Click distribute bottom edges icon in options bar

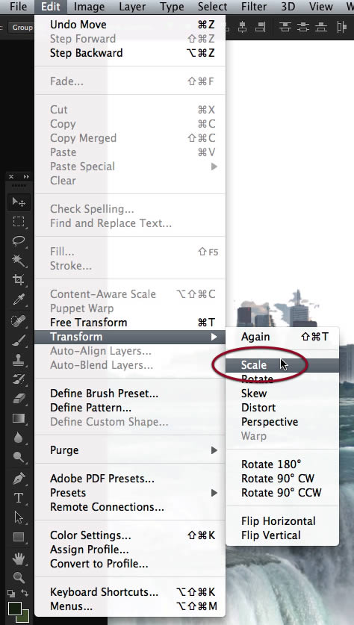click(321, 27)
